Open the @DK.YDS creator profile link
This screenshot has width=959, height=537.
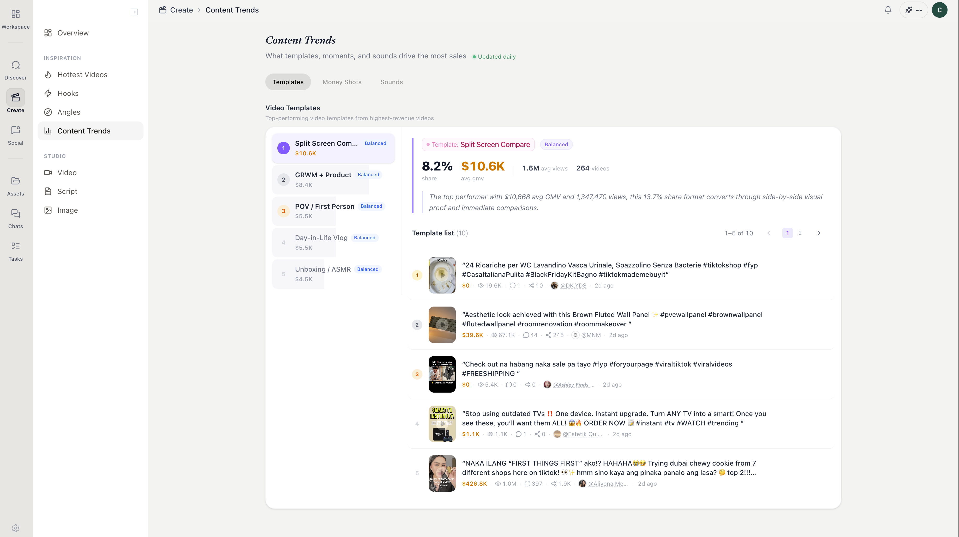573,286
